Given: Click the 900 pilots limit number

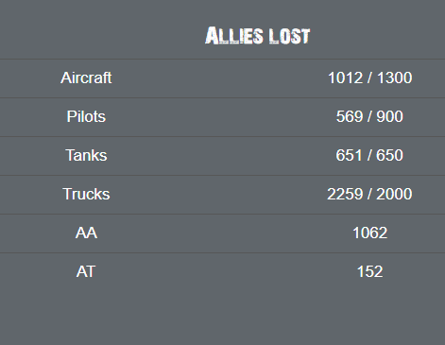Looking at the screenshot, I should coord(390,116).
